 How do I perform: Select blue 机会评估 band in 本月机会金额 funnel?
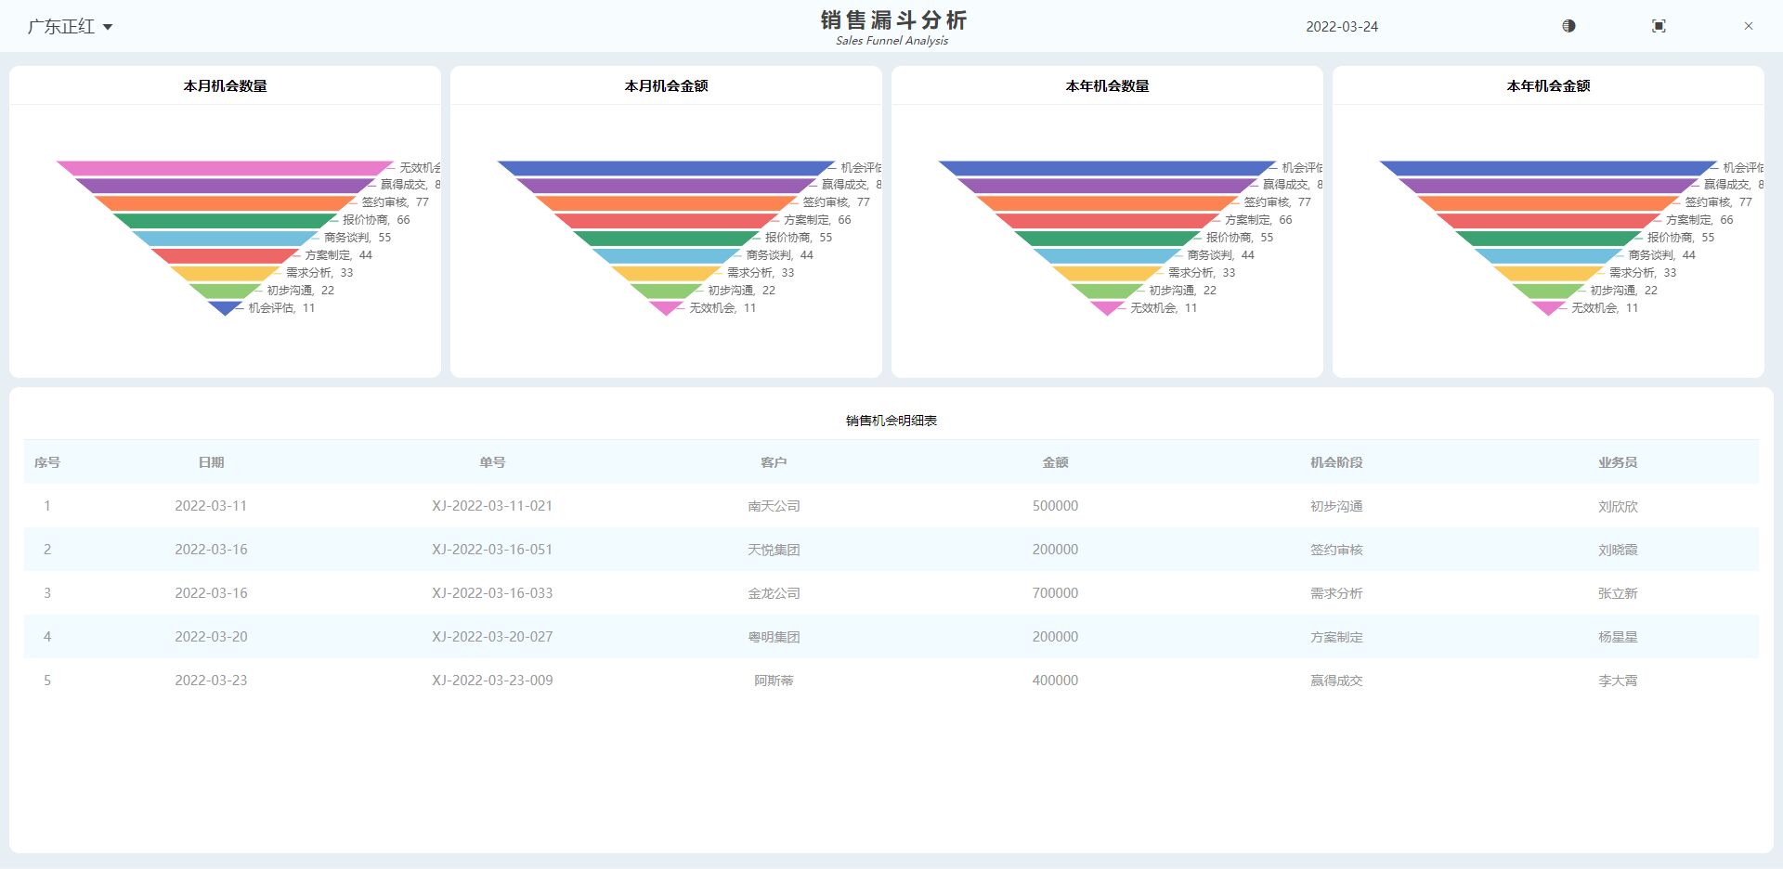pos(666,168)
